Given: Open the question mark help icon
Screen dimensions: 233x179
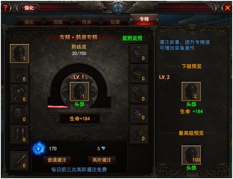Looking at the screenshot, I should click(x=5, y=8).
